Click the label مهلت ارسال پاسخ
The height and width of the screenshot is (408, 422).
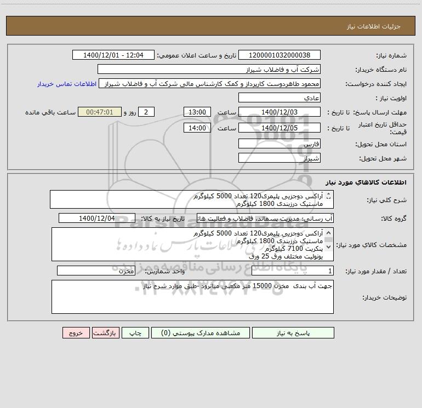[380, 112]
